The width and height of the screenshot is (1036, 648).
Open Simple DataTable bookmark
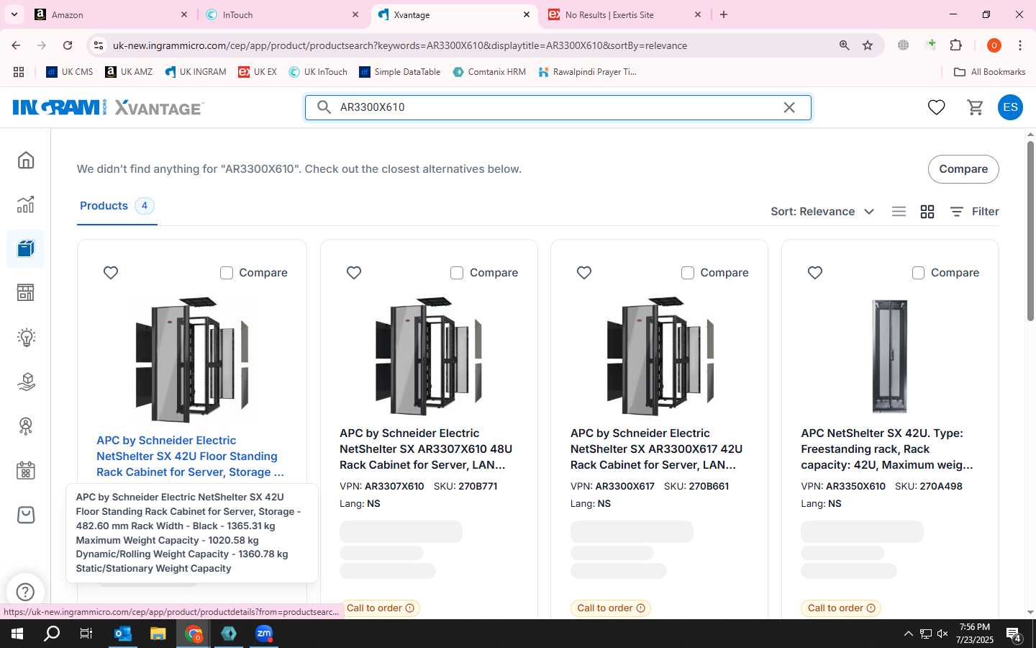coord(400,72)
